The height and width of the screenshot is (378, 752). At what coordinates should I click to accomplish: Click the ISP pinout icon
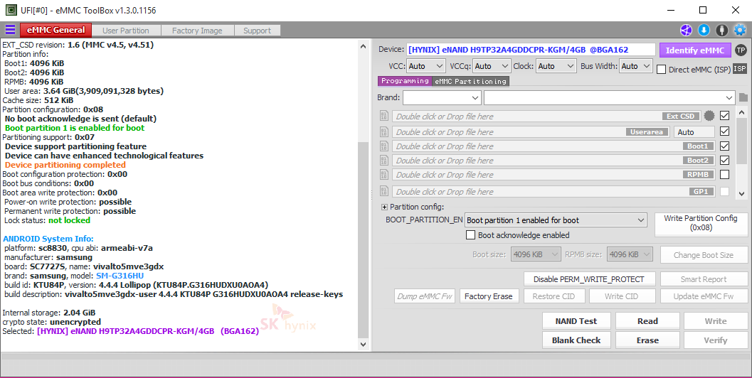[740, 68]
